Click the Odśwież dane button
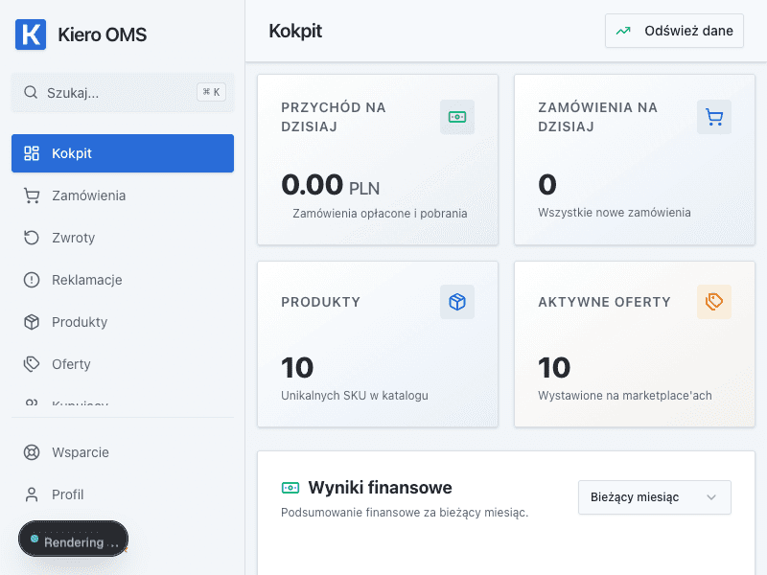The image size is (767, 575). 674,31
